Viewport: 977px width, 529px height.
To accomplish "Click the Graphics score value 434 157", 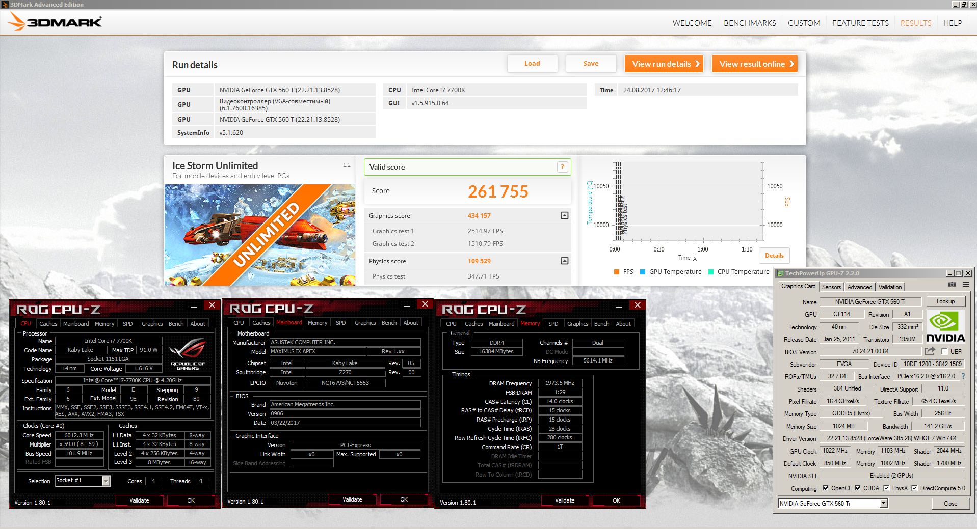I will (479, 216).
